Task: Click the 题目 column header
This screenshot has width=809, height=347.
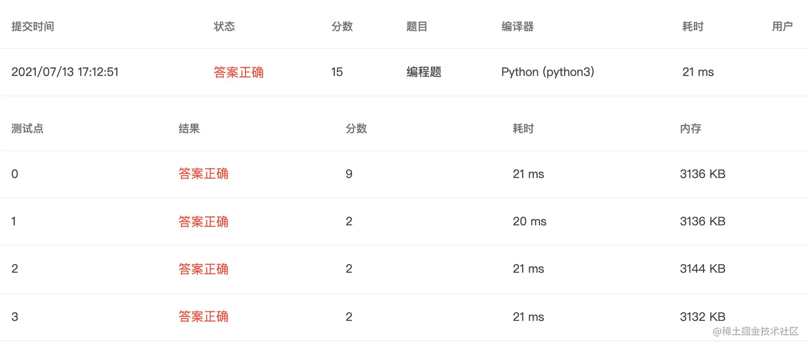Action: (x=417, y=27)
